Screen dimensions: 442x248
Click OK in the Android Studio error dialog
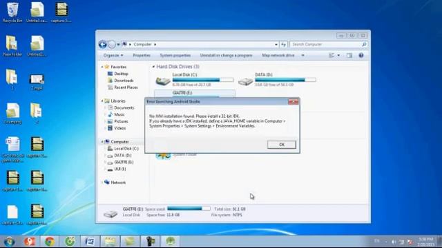click(x=281, y=145)
